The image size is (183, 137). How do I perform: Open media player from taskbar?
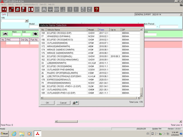[x=29, y=134]
